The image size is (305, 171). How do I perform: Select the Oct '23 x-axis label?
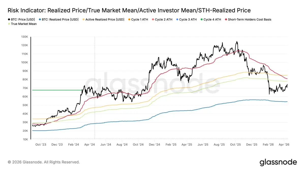[x=41, y=144]
